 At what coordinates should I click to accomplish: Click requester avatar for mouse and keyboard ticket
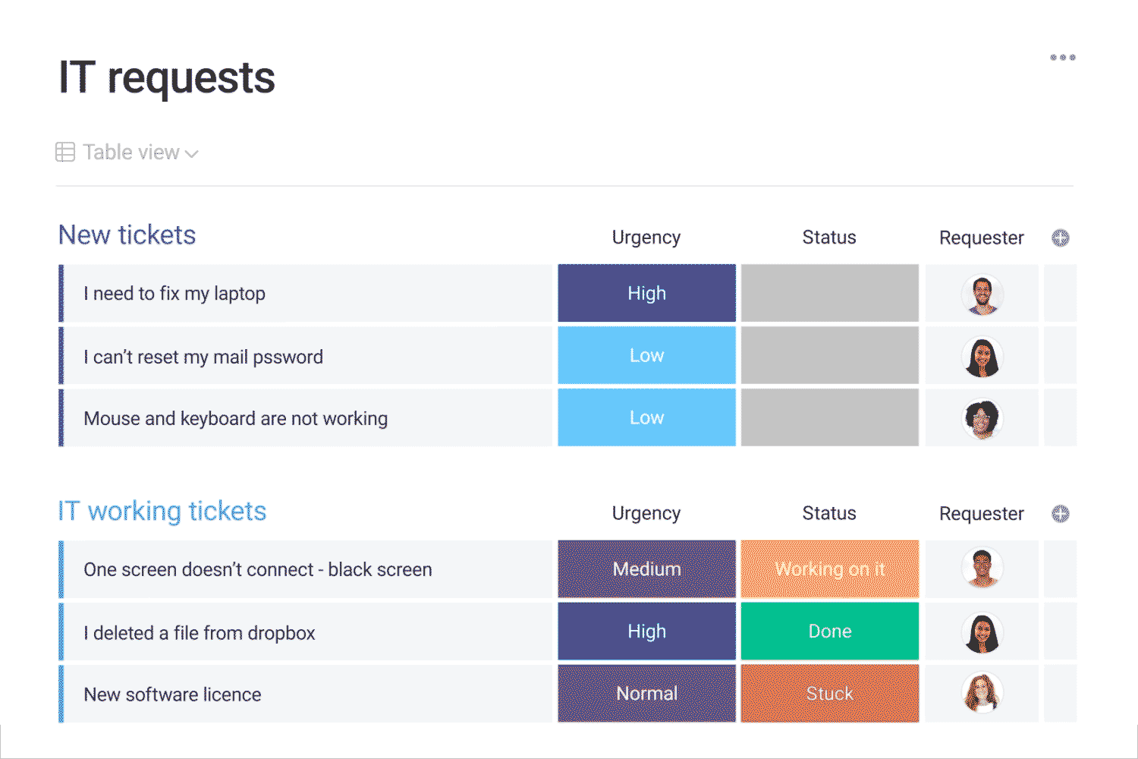(982, 419)
